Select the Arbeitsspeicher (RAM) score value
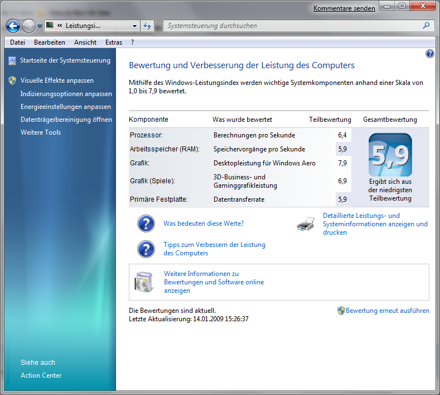This screenshot has width=440, height=395. click(x=342, y=149)
